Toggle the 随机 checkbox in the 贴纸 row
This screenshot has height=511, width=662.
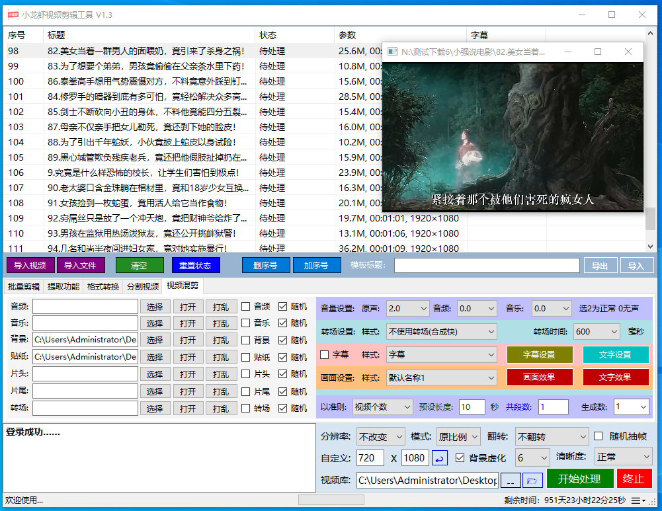pyautogui.click(x=283, y=357)
